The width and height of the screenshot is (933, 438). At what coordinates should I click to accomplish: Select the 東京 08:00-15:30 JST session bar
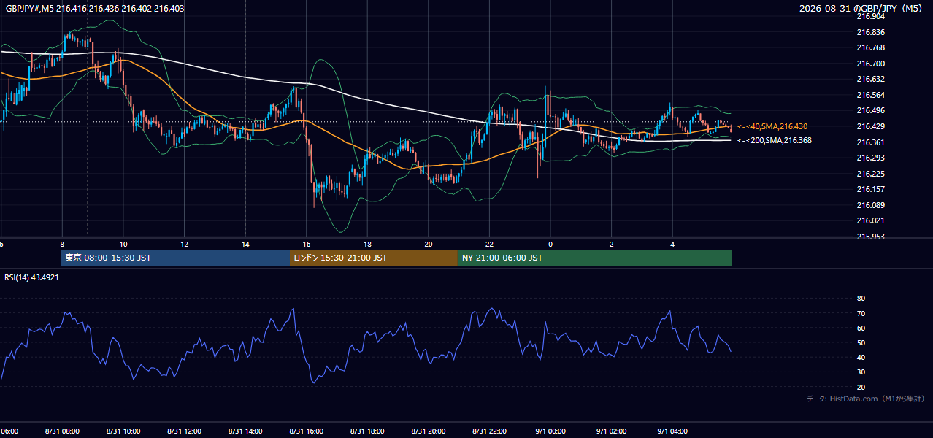click(175, 258)
